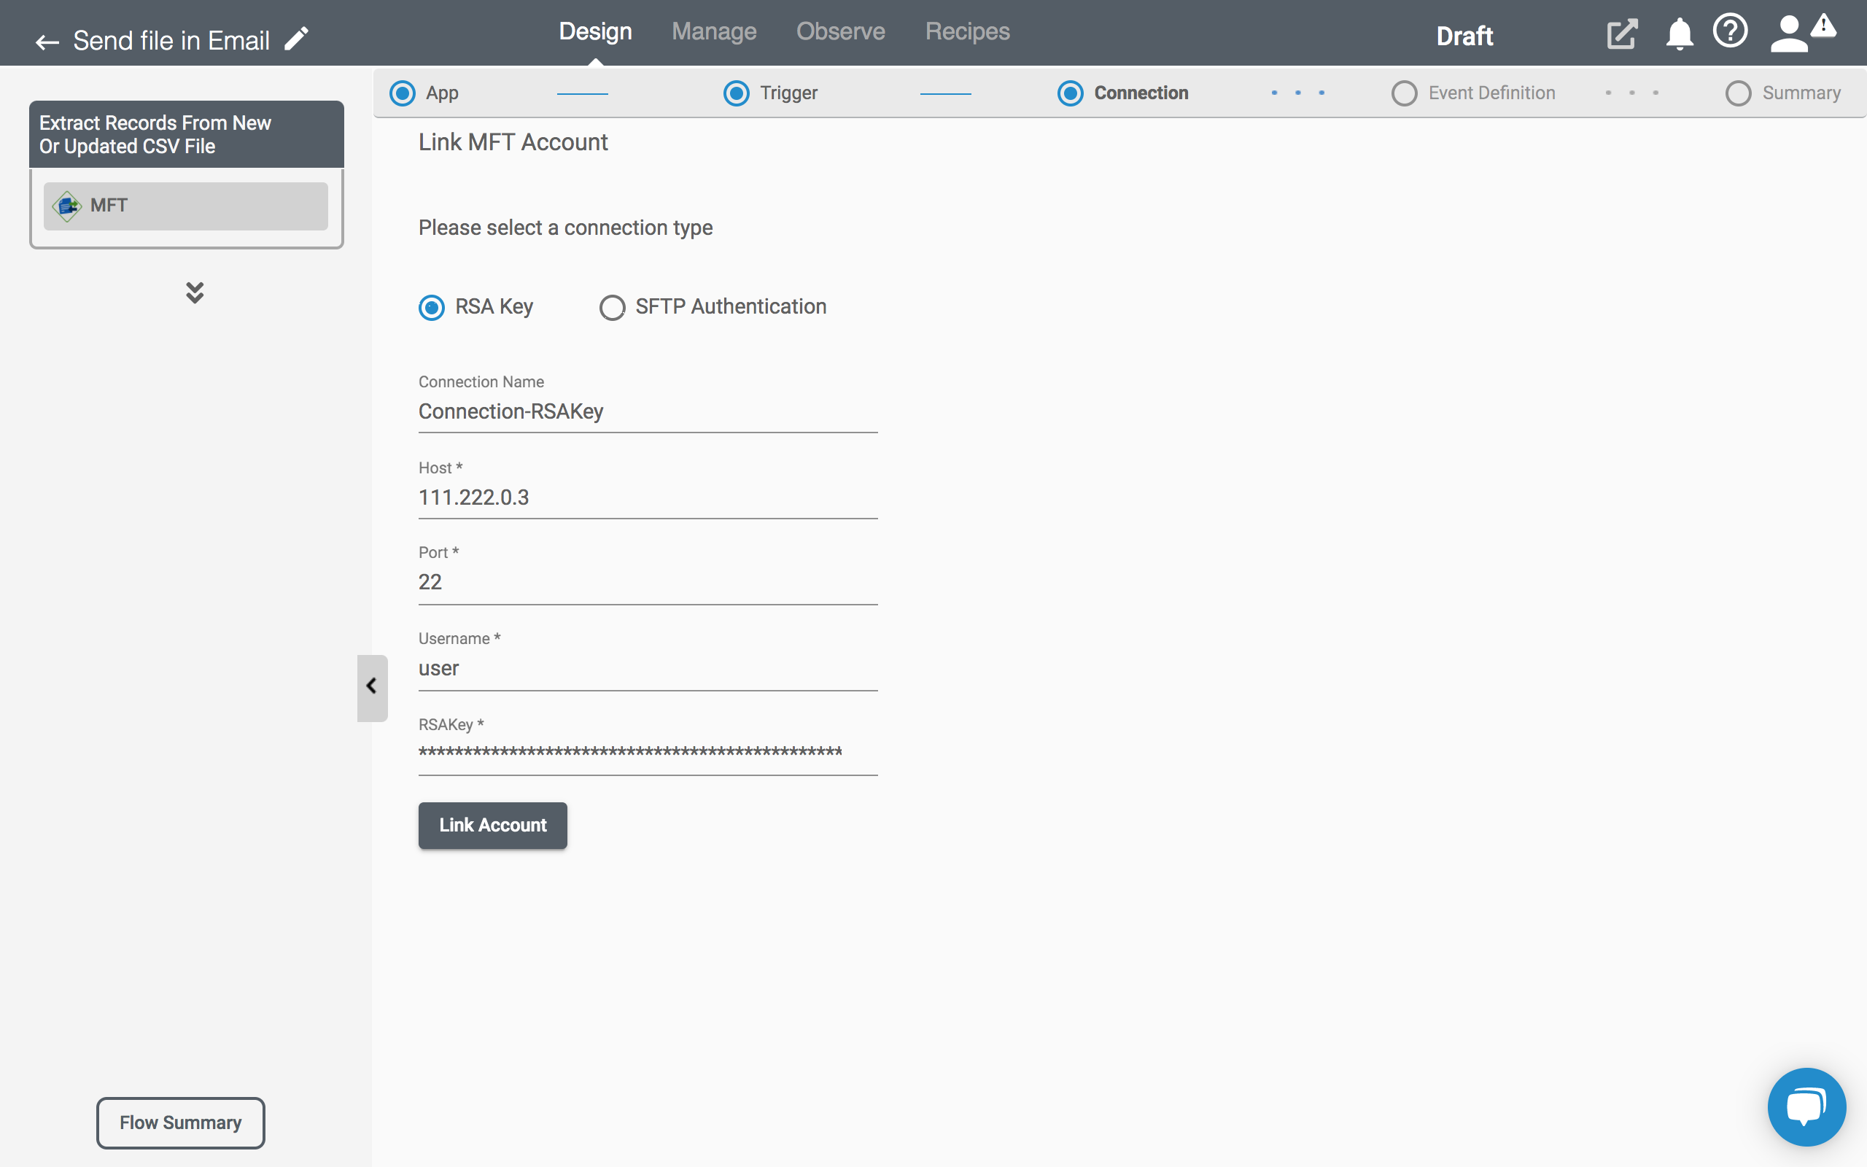Select SFTP Authentication connection type
Screen dimensions: 1867x1167
pyautogui.click(x=612, y=306)
